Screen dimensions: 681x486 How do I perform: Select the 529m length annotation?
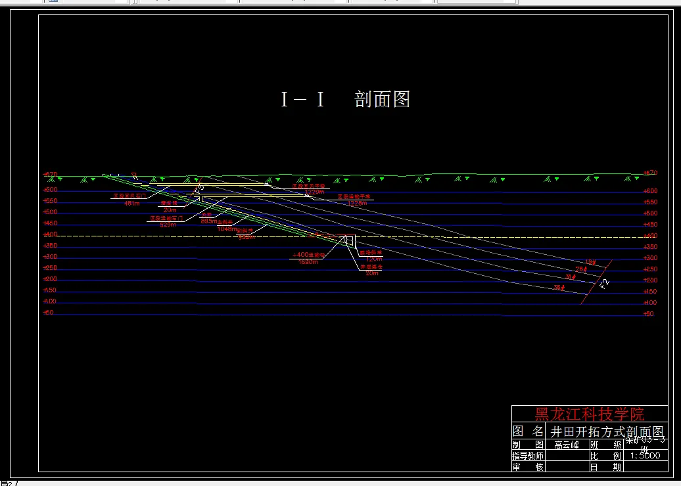(x=168, y=225)
